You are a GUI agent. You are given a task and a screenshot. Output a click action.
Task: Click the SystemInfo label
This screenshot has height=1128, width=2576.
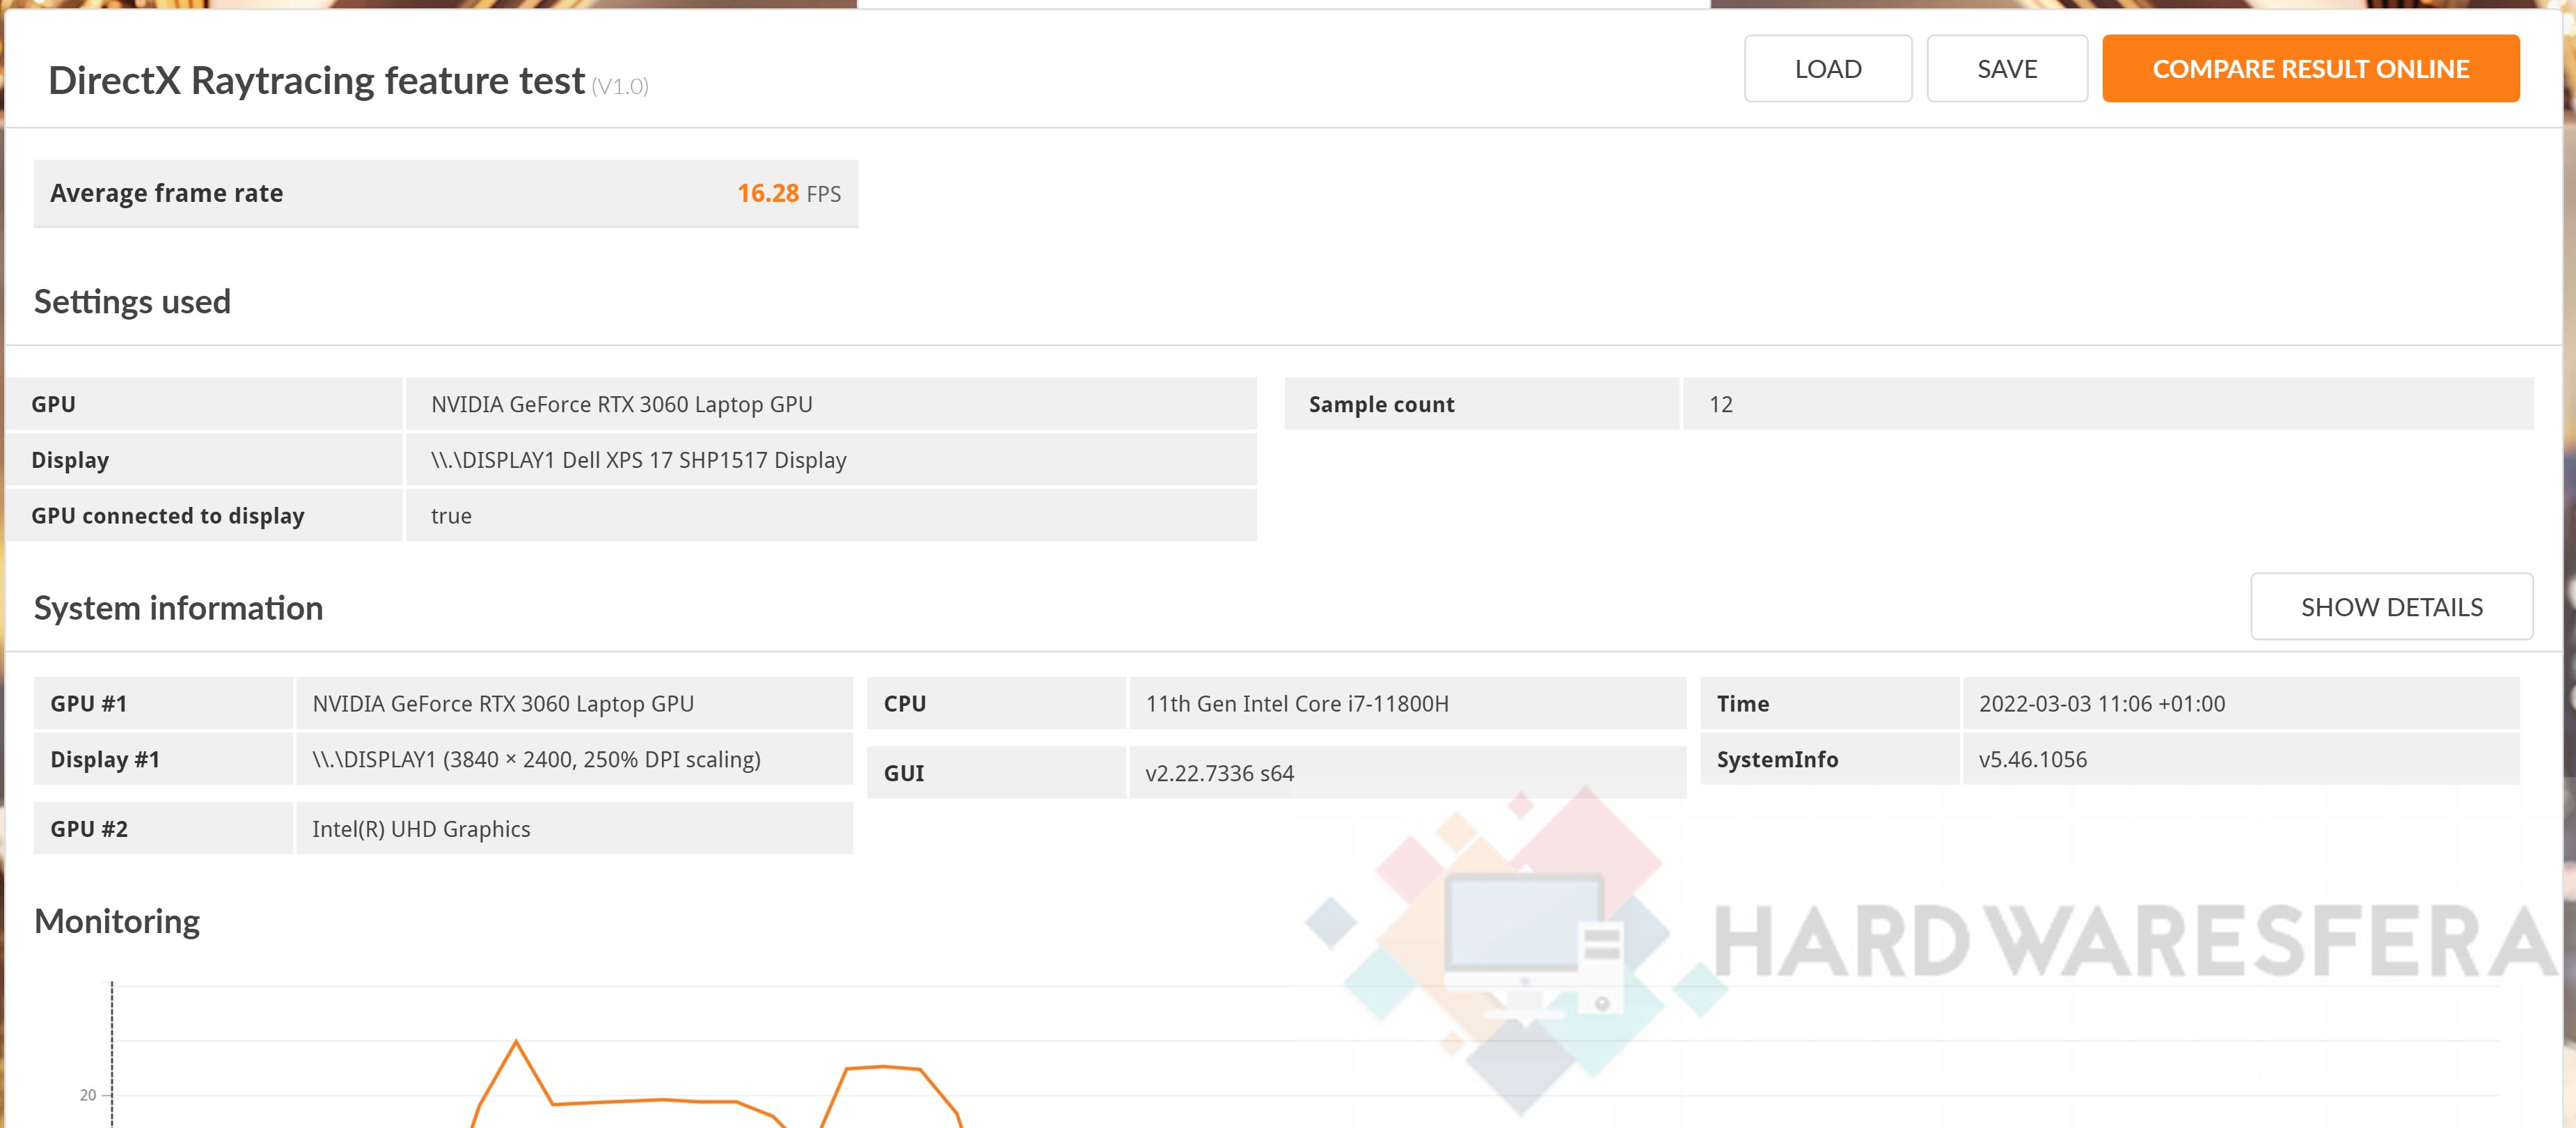click(x=1777, y=760)
